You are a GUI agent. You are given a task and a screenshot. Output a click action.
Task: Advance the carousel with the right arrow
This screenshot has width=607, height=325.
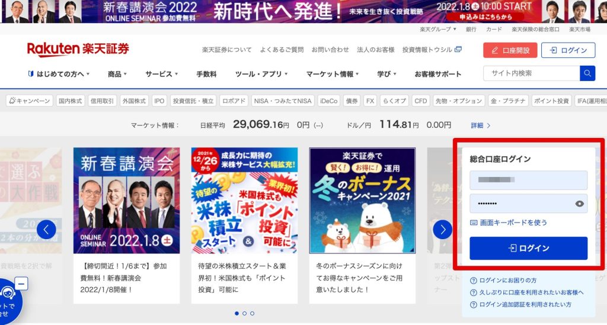(442, 230)
